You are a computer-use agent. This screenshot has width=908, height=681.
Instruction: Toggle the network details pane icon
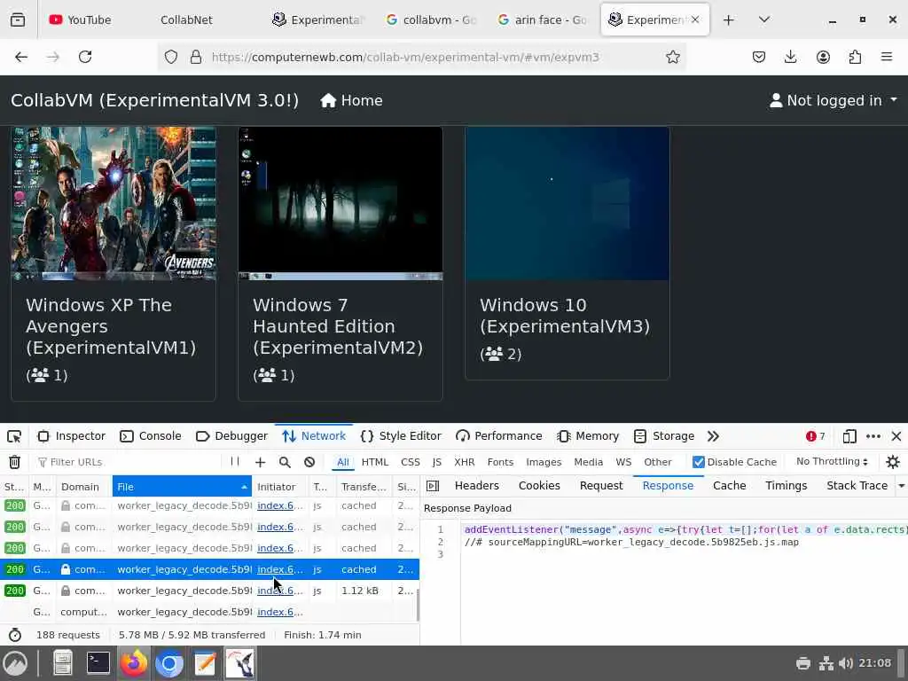click(433, 486)
